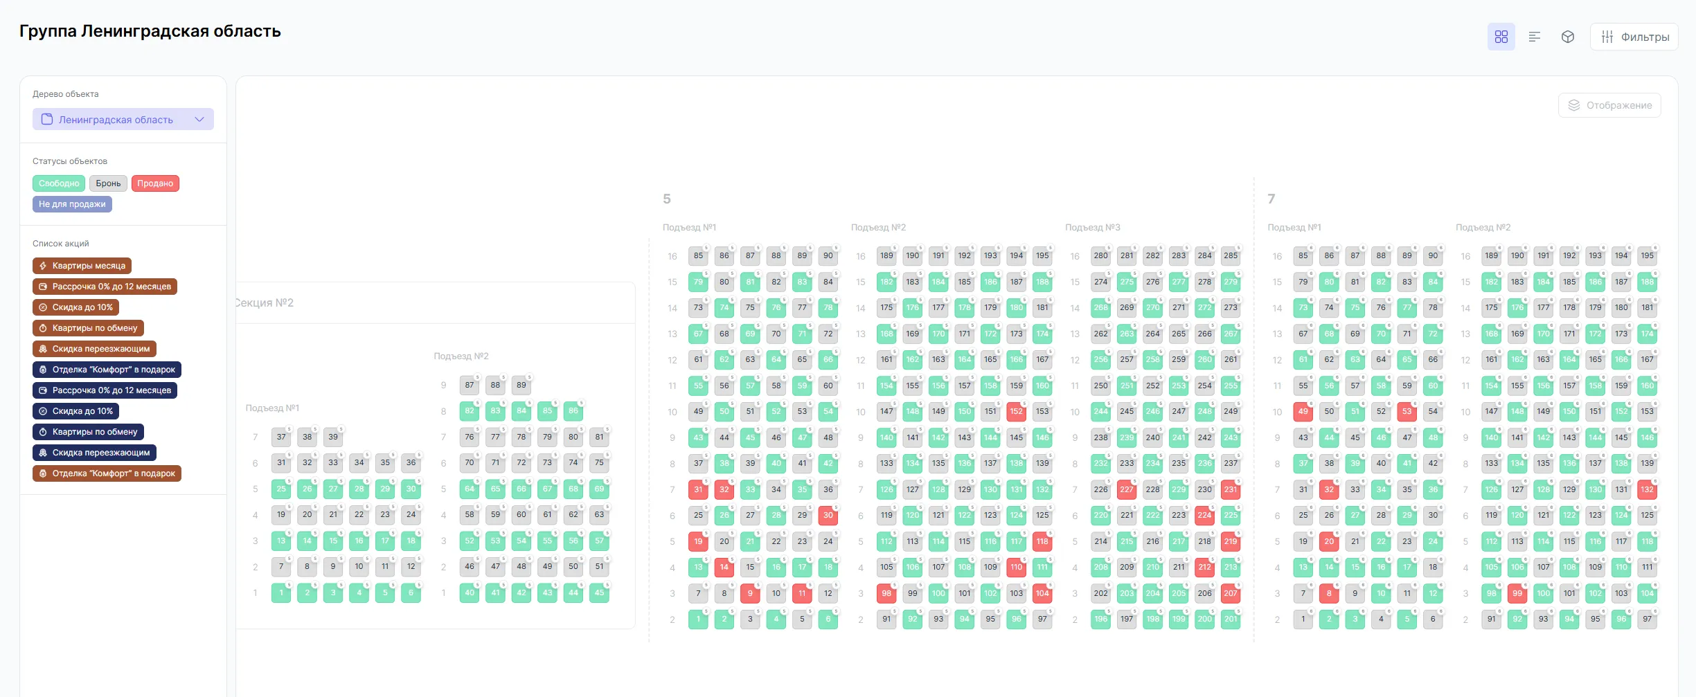Screen dimensions: 1696x697
Task: Switch to the grid chessboard view icon
Action: point(1501,37)
